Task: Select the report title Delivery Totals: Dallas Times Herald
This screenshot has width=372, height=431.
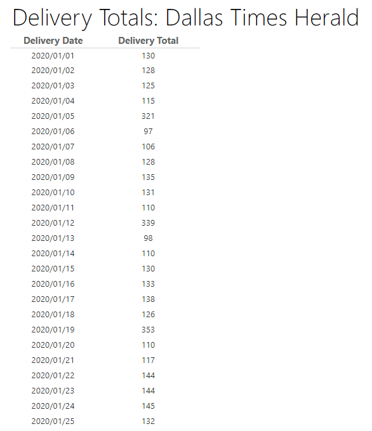Action: (x=186, y=18)
